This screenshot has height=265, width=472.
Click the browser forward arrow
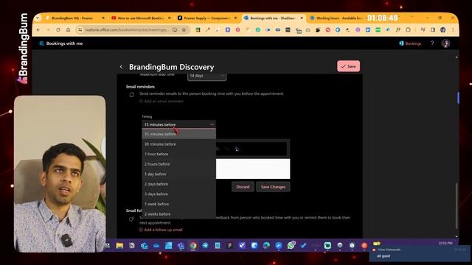point(48,29)
